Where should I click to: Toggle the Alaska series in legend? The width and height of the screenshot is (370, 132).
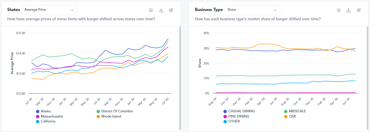coord(43,111)
